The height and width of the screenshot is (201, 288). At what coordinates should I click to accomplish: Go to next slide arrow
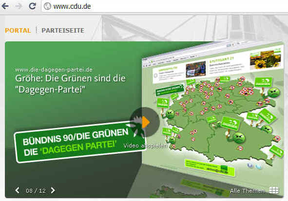pos(53,190)
